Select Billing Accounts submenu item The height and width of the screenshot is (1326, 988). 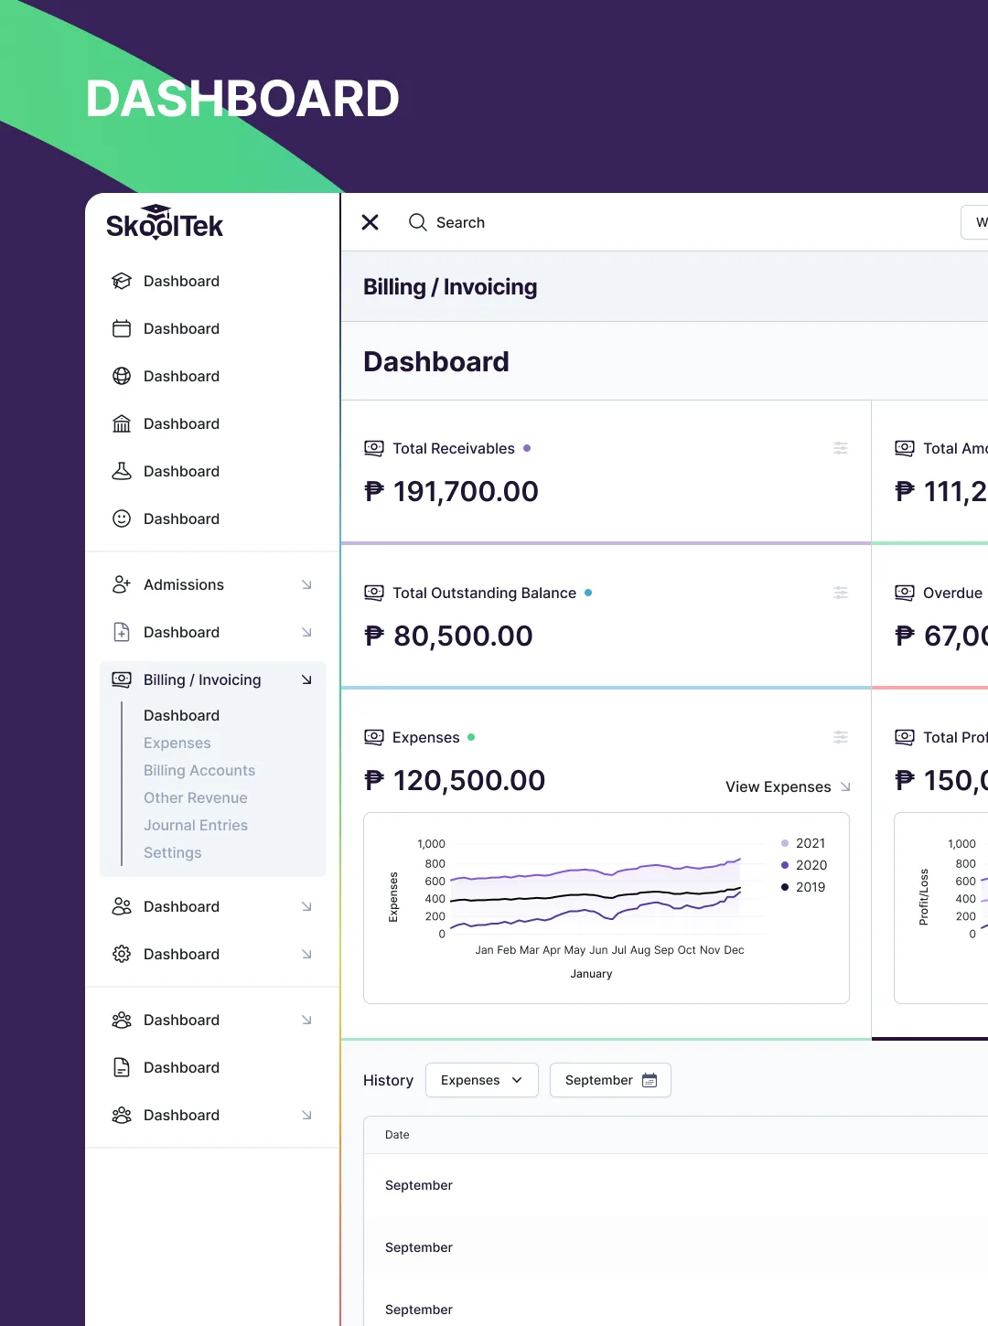[x=199, y=770]
